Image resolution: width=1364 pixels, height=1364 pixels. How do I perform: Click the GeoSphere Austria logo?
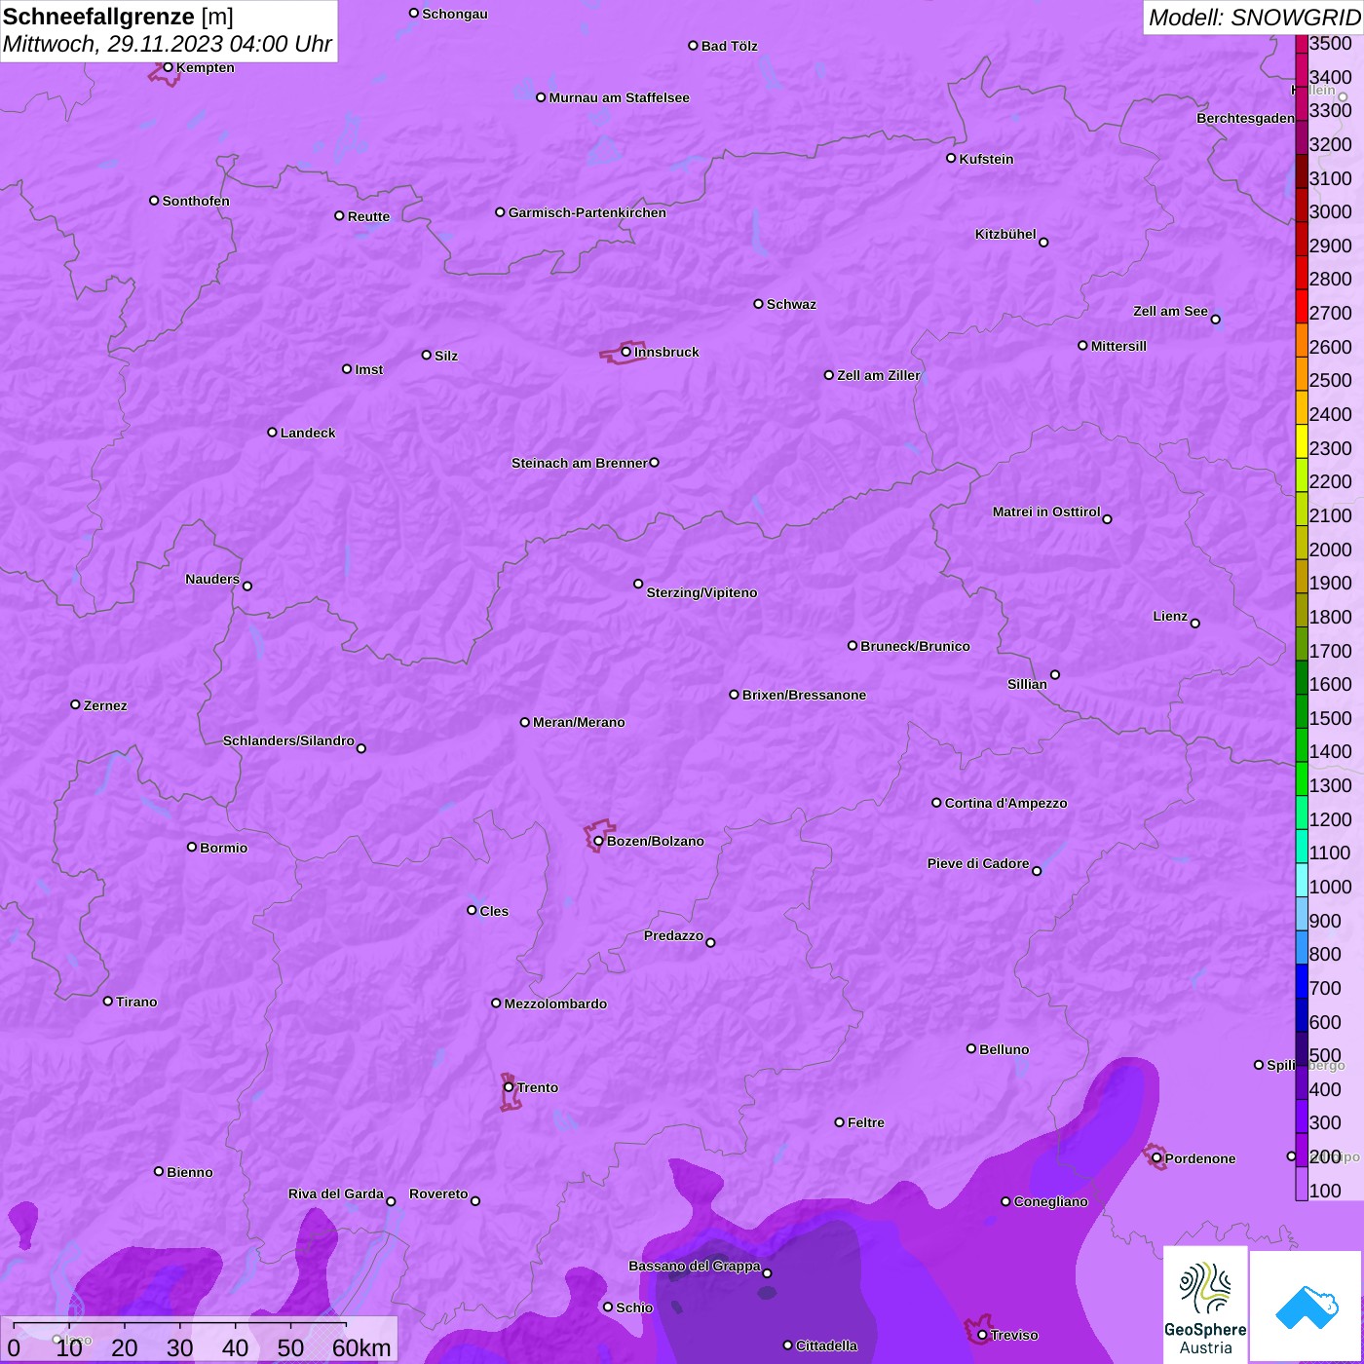(x=1205, y=1304)
